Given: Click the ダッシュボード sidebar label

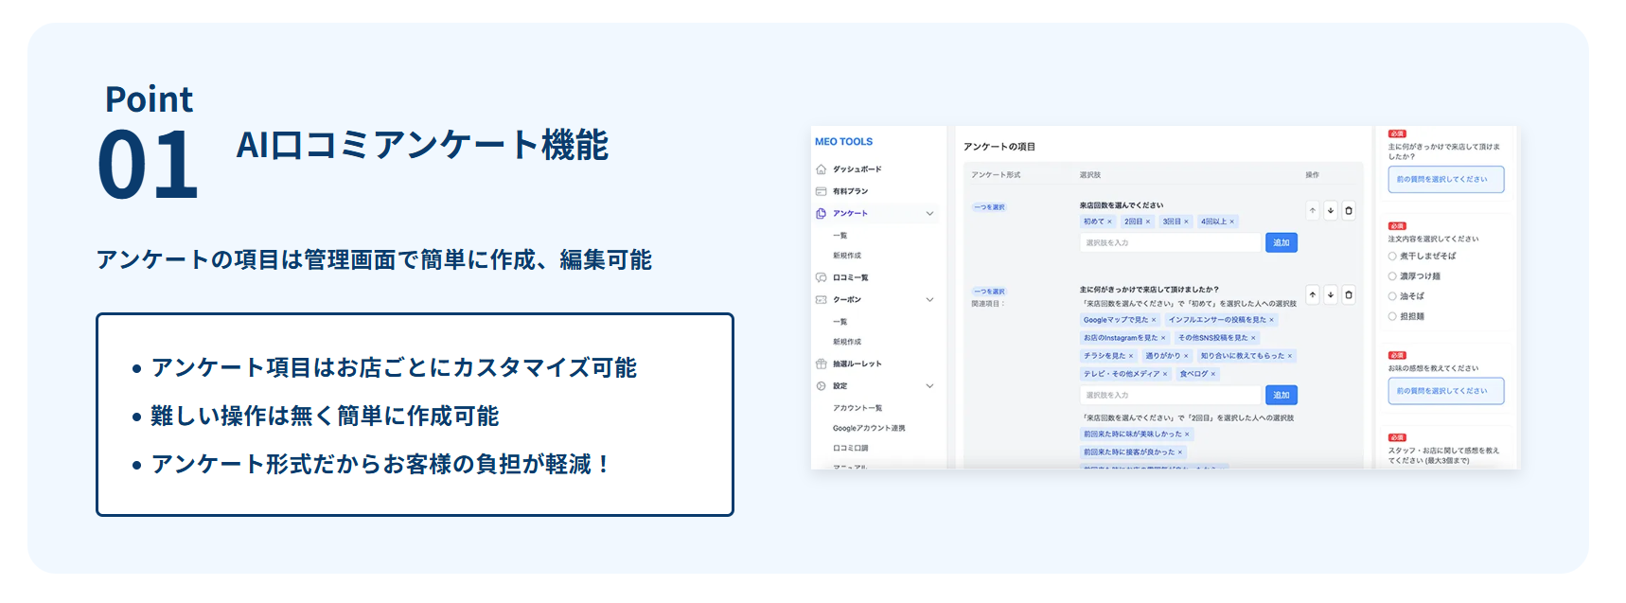Looking at the screenshot, I should (x=857, y=169).
